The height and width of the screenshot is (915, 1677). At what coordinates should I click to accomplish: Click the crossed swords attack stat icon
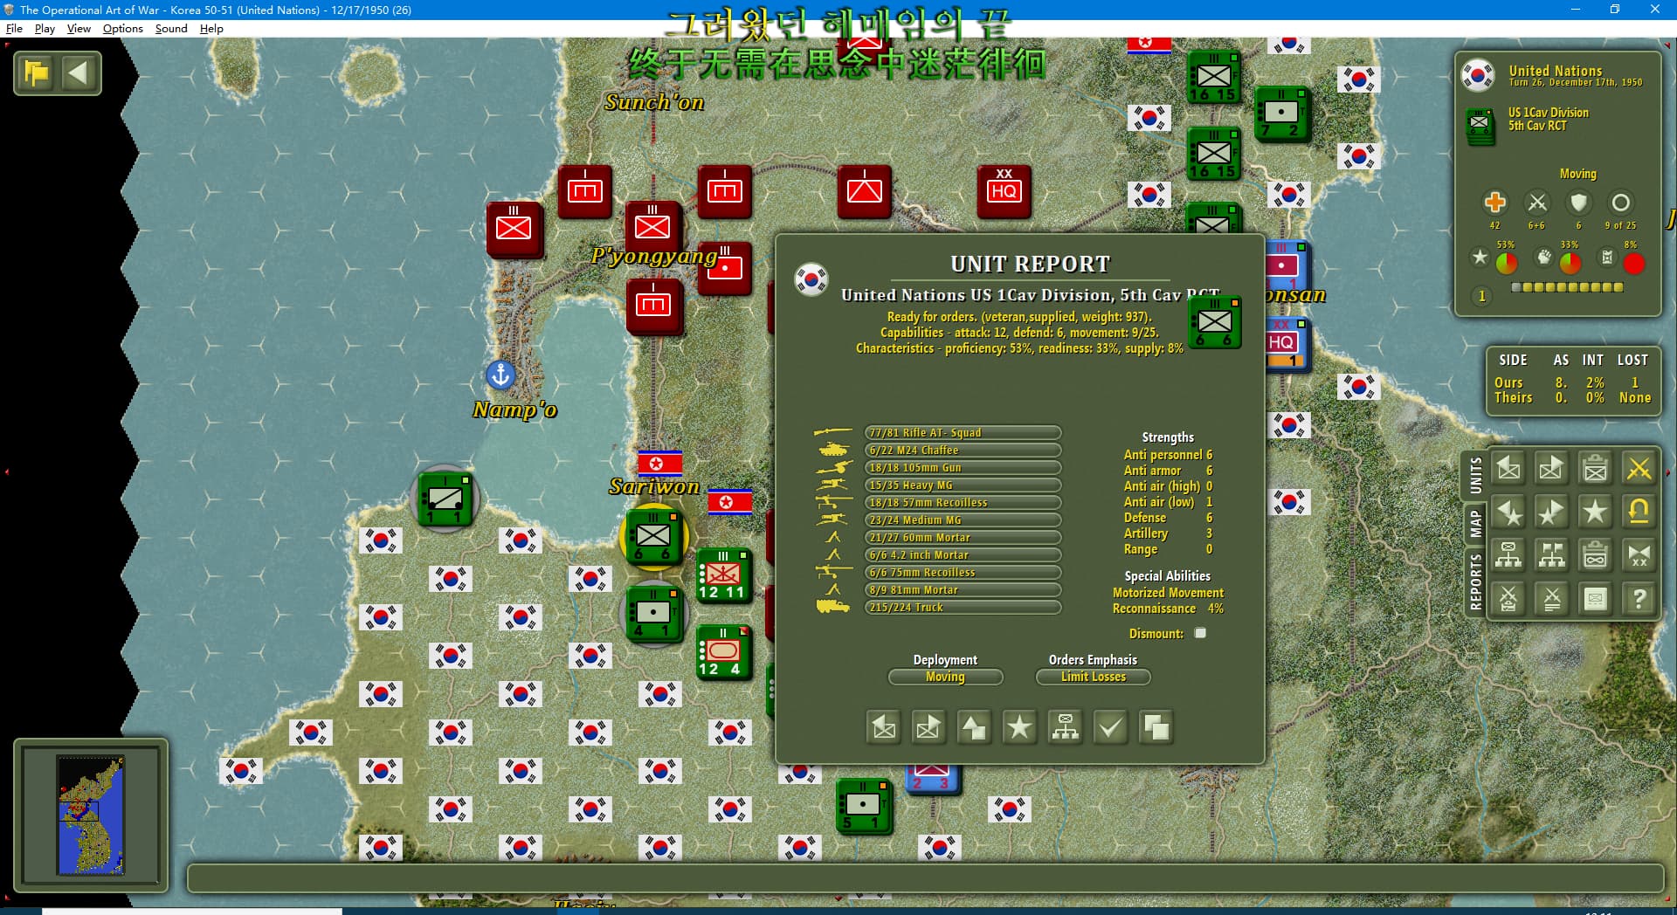(1537, 203)
